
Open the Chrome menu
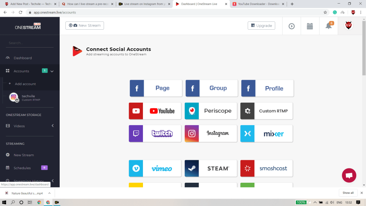click(x=361, y=13)
